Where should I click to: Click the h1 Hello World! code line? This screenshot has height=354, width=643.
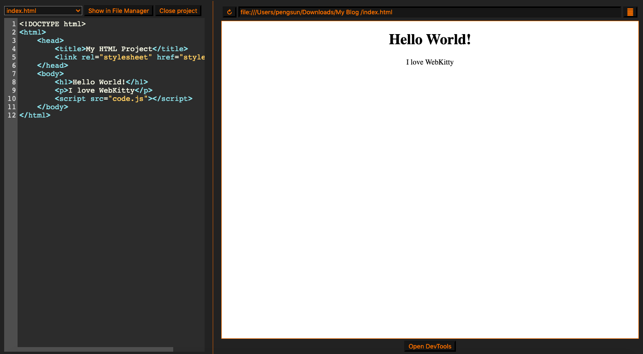tap(102, 82)
